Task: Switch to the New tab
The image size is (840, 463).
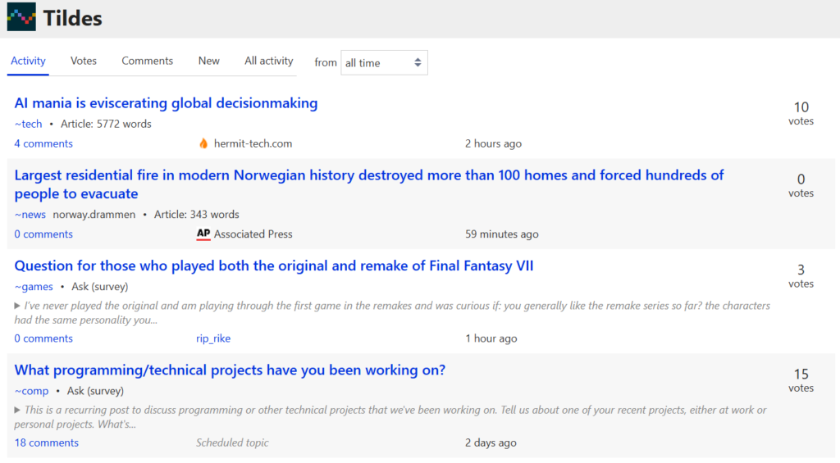Action: 209,61
